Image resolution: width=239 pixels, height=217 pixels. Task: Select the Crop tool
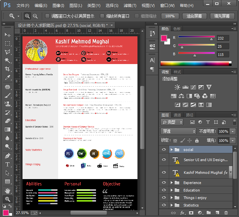[x=8, y=69]
